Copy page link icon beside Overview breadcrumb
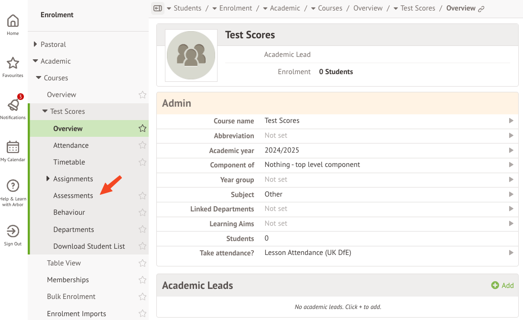Screen dimensions: 523x320 [x=481, y=9]
